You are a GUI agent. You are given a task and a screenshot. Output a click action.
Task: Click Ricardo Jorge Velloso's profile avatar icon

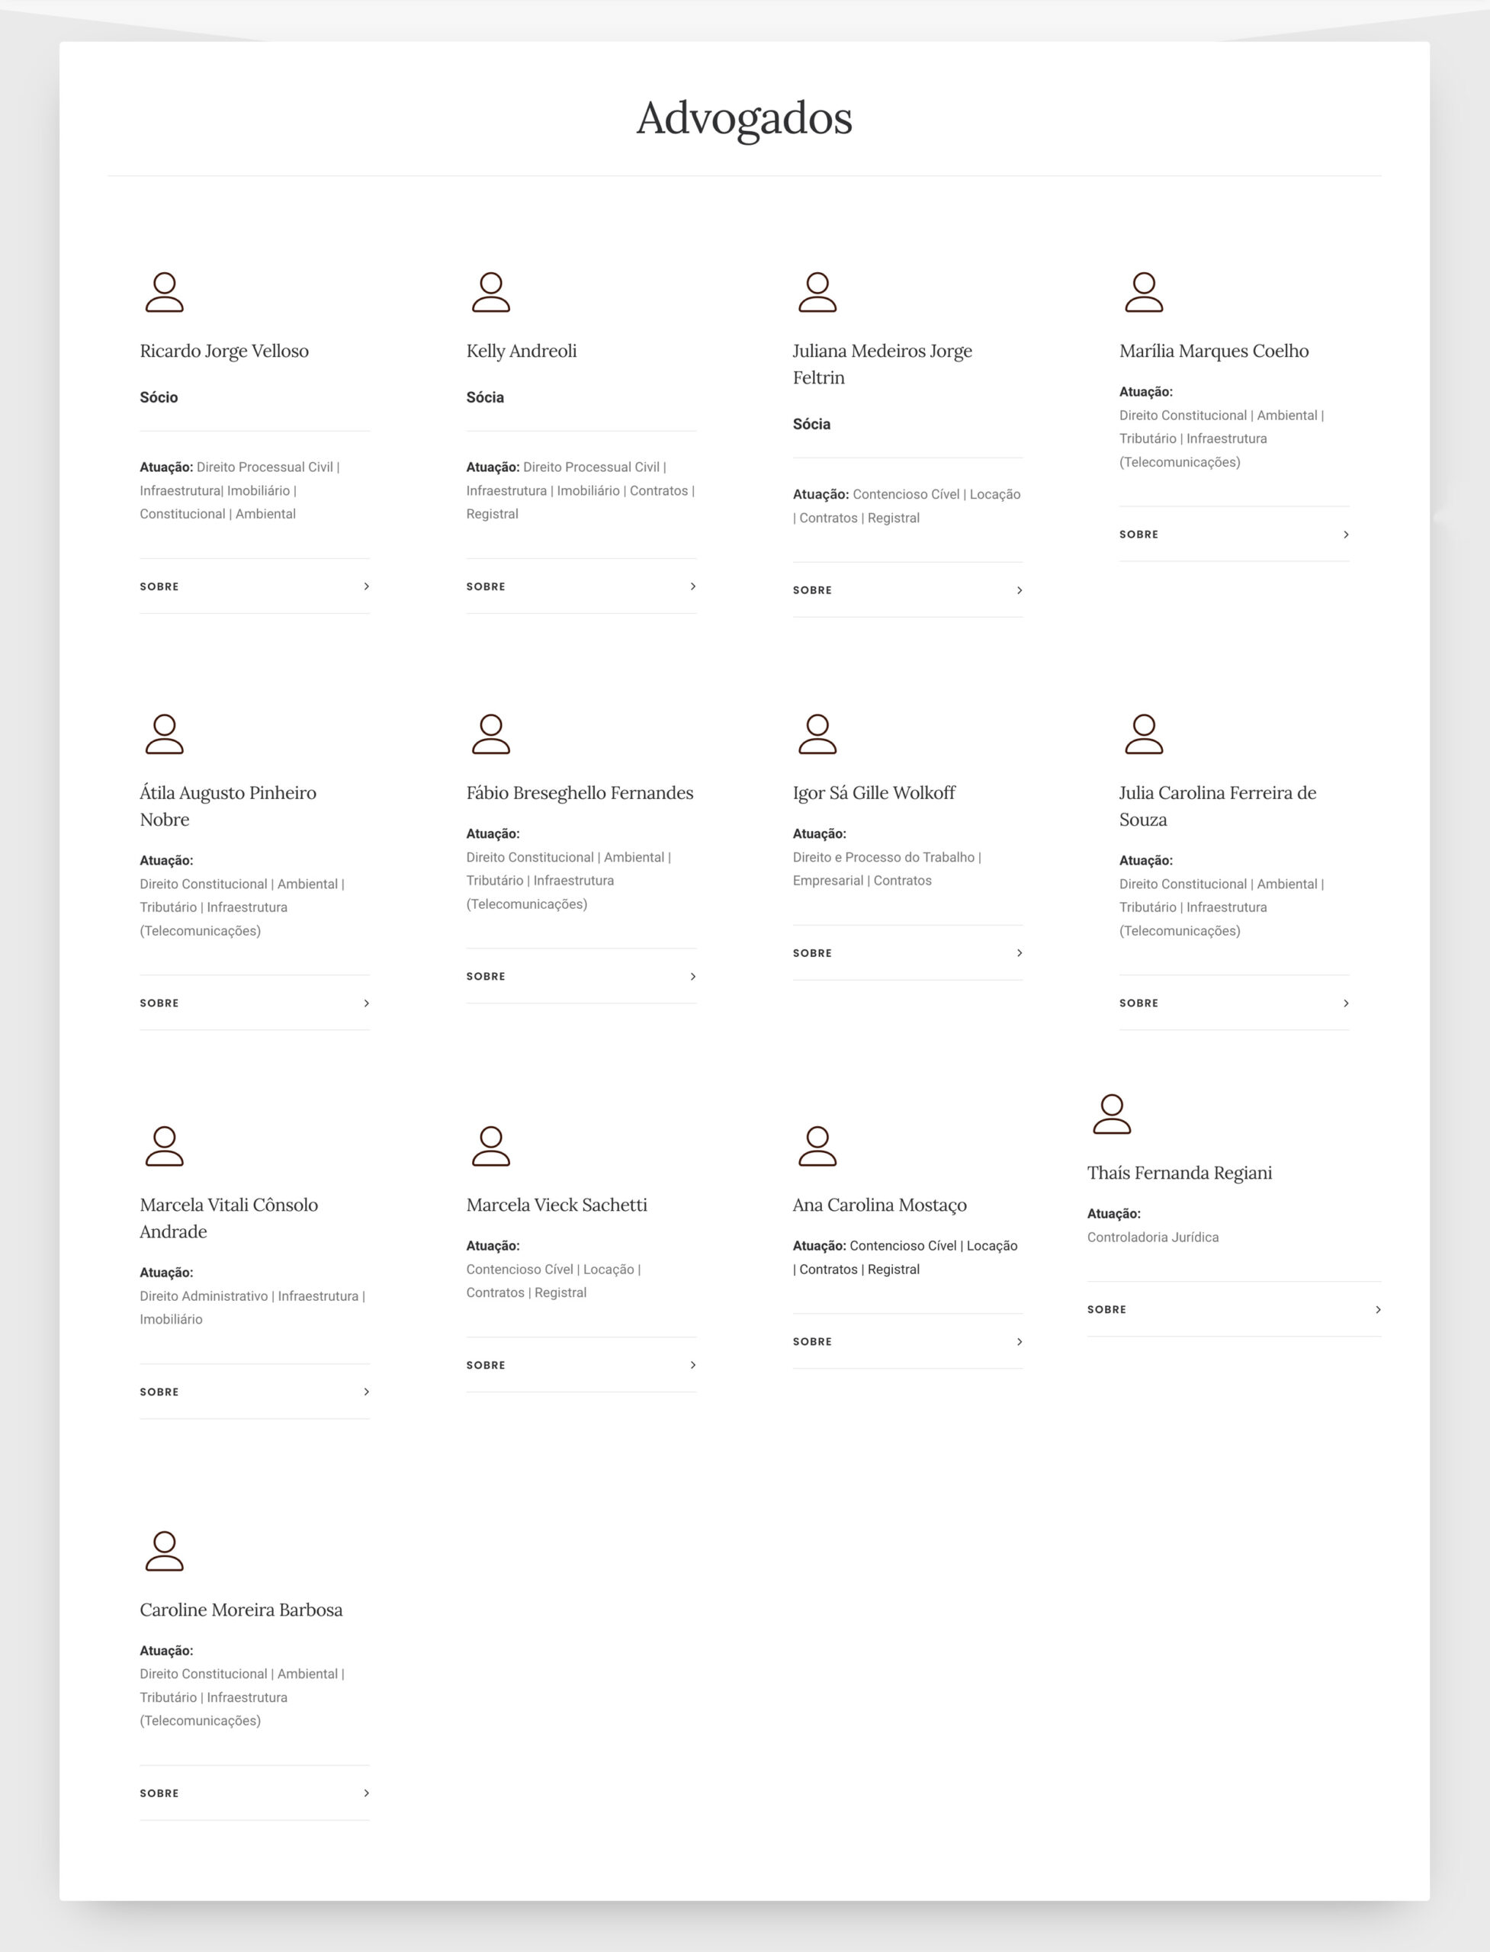pos(164,293)
